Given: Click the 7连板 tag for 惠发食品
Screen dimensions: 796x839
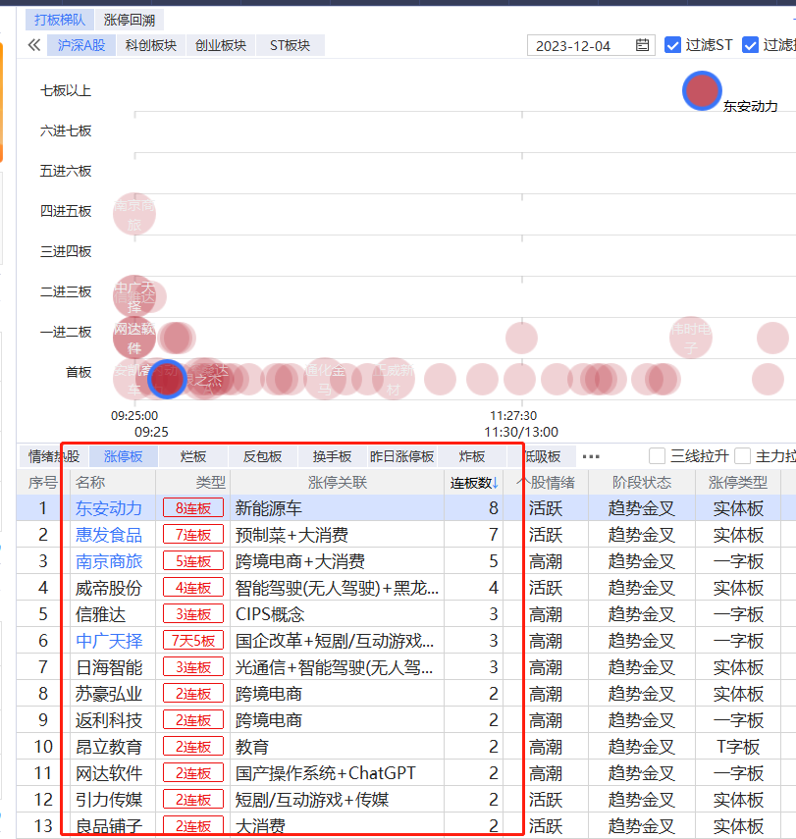Looking at the screenshot, I should click(x=193, y=535).
